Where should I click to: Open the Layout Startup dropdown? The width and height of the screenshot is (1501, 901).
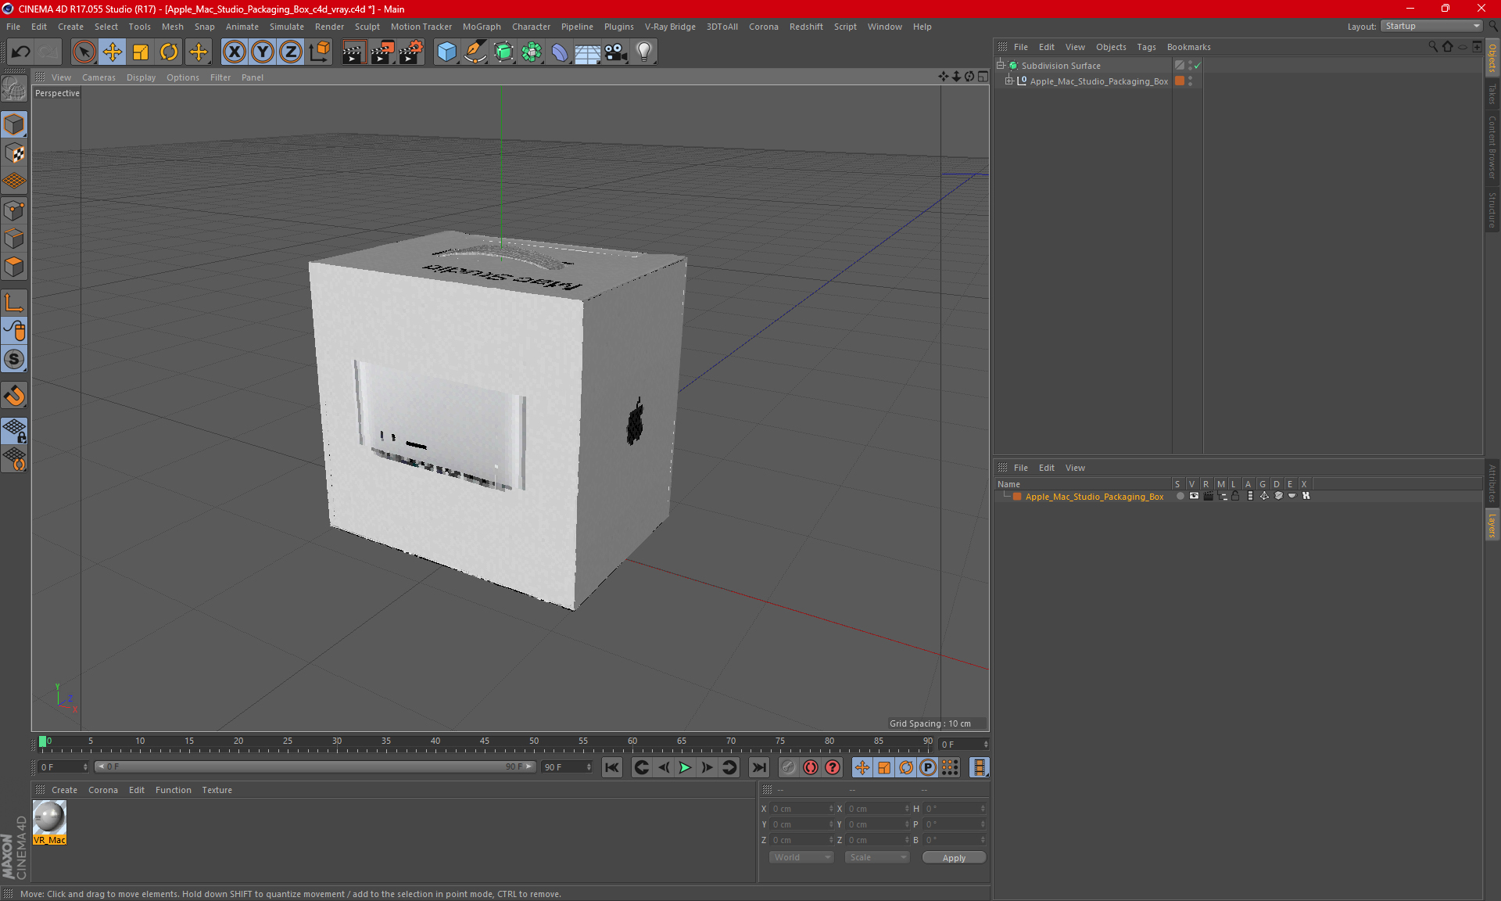pyautogui.click(x=1432, y=26)
